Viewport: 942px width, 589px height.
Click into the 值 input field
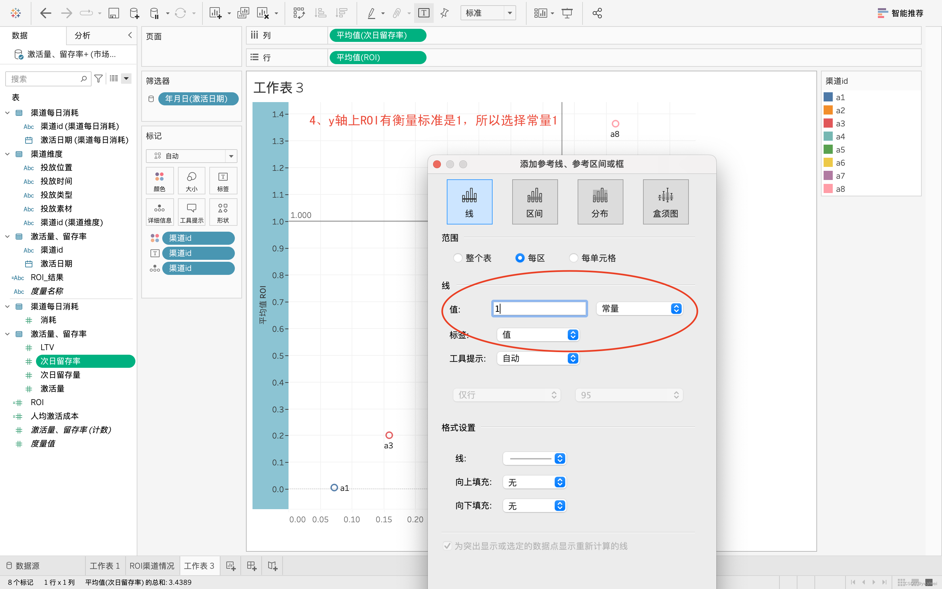(539, 309)
